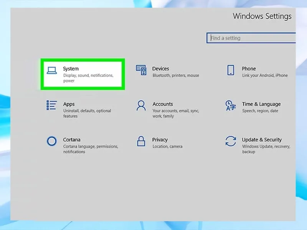Click the Time & Language clock icon
307x230 pixels.
231,105
